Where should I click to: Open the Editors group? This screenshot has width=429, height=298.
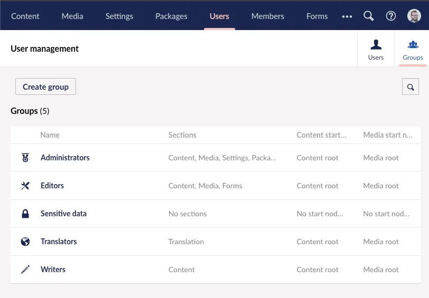52,186
